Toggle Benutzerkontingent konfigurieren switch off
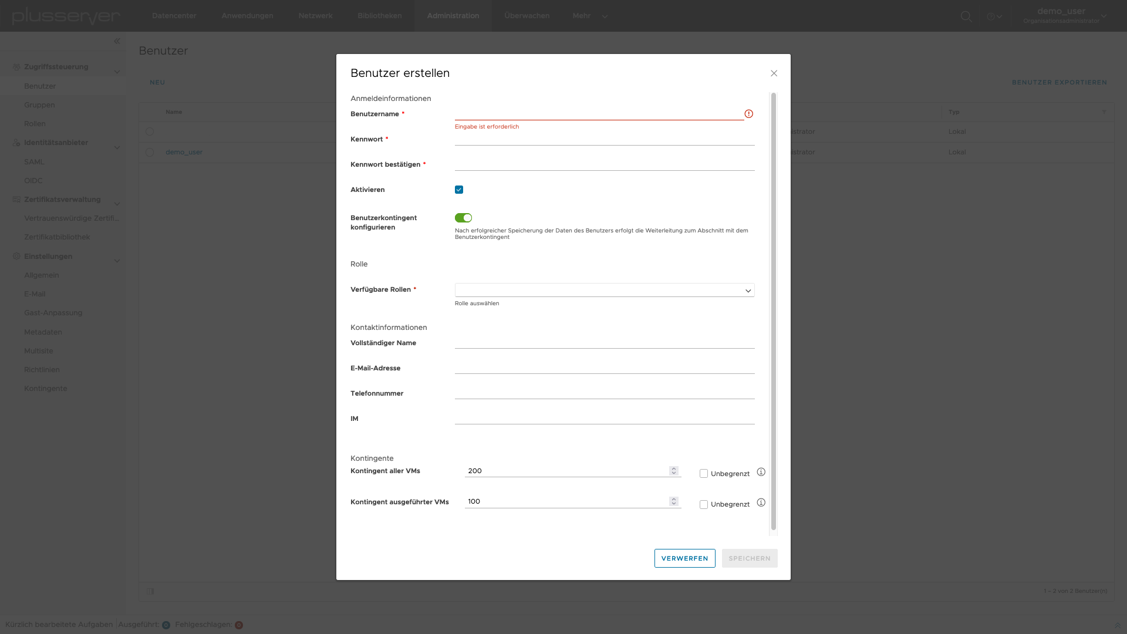 coord(463,218)
